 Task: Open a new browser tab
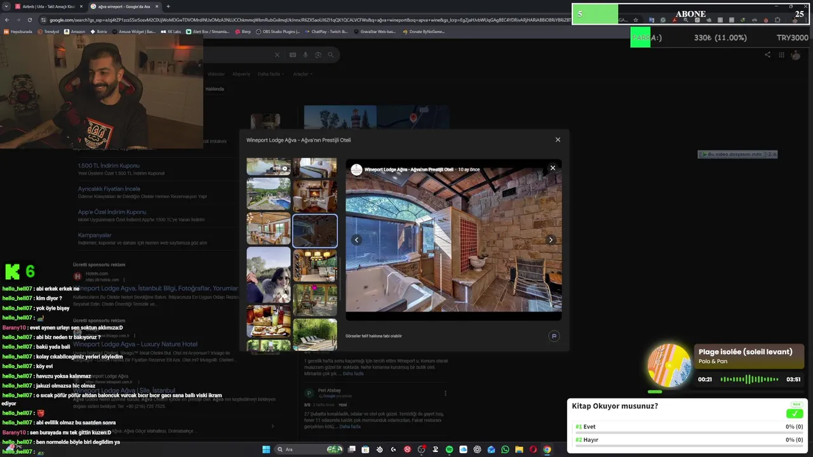168,6
